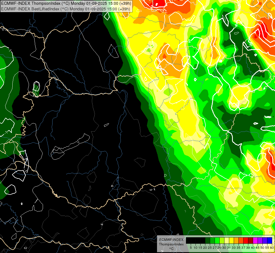Pick the red-orange 35–37 legend swatch
Image resolution: width=275 pixels, height=253 pixels.
(241, 241)
